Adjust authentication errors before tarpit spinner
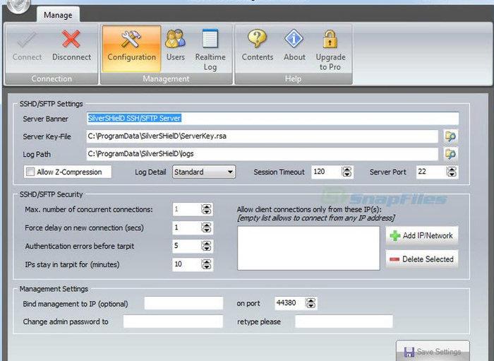494x361 pixels. (x=206, y=246)
